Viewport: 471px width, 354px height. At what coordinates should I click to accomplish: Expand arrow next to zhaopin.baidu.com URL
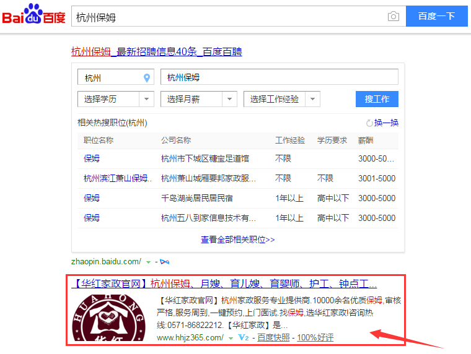(148, 262)
